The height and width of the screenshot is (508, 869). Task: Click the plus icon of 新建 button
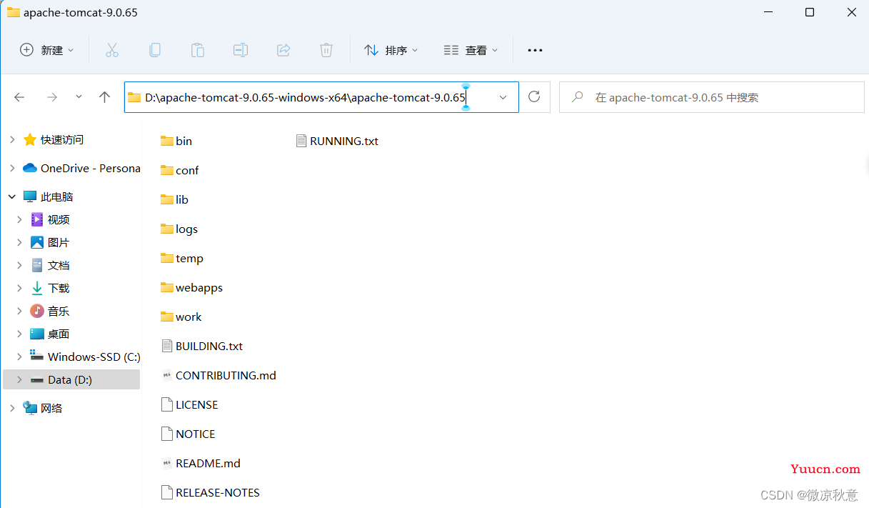(26, 50)
